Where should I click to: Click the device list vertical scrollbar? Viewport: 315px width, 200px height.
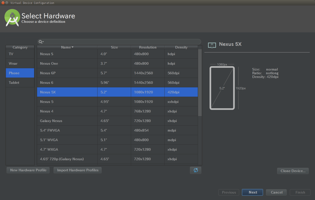click(200, 83)
